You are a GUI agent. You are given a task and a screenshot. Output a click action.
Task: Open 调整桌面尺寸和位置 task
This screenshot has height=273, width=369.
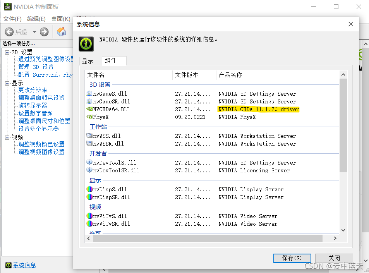[x=44, y=121]
